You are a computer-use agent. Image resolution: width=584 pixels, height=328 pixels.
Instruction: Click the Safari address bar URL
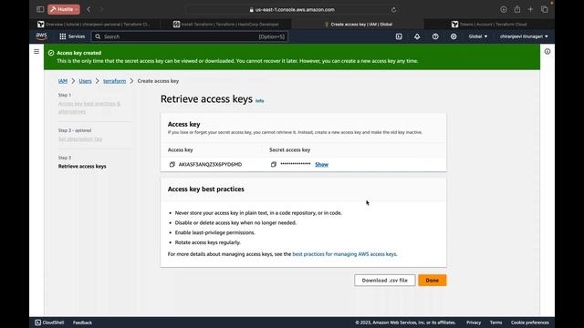292,10
